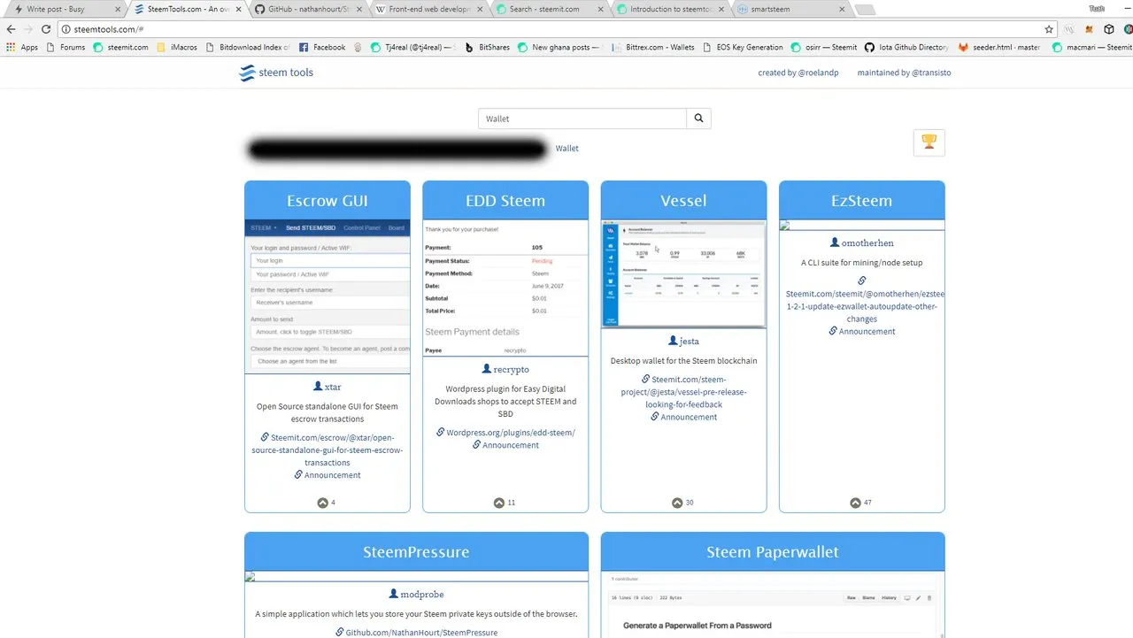The image size is (1133, 638).
Task: Reload the page with refresh icon
Action: [x=46, y=29]
